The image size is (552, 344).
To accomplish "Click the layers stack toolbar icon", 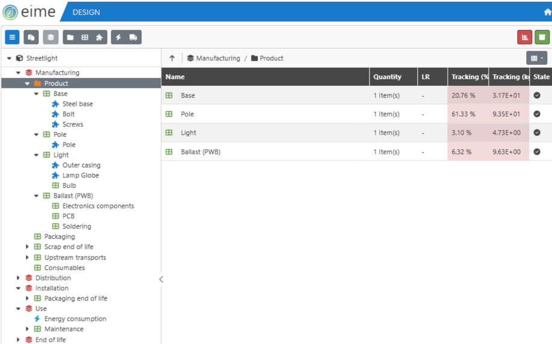I will (x=51, y=37).
